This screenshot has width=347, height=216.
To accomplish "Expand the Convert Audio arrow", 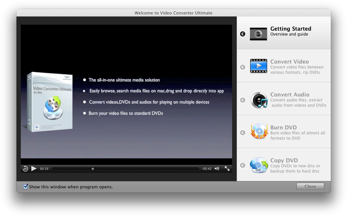I will [x=243, y=100].
